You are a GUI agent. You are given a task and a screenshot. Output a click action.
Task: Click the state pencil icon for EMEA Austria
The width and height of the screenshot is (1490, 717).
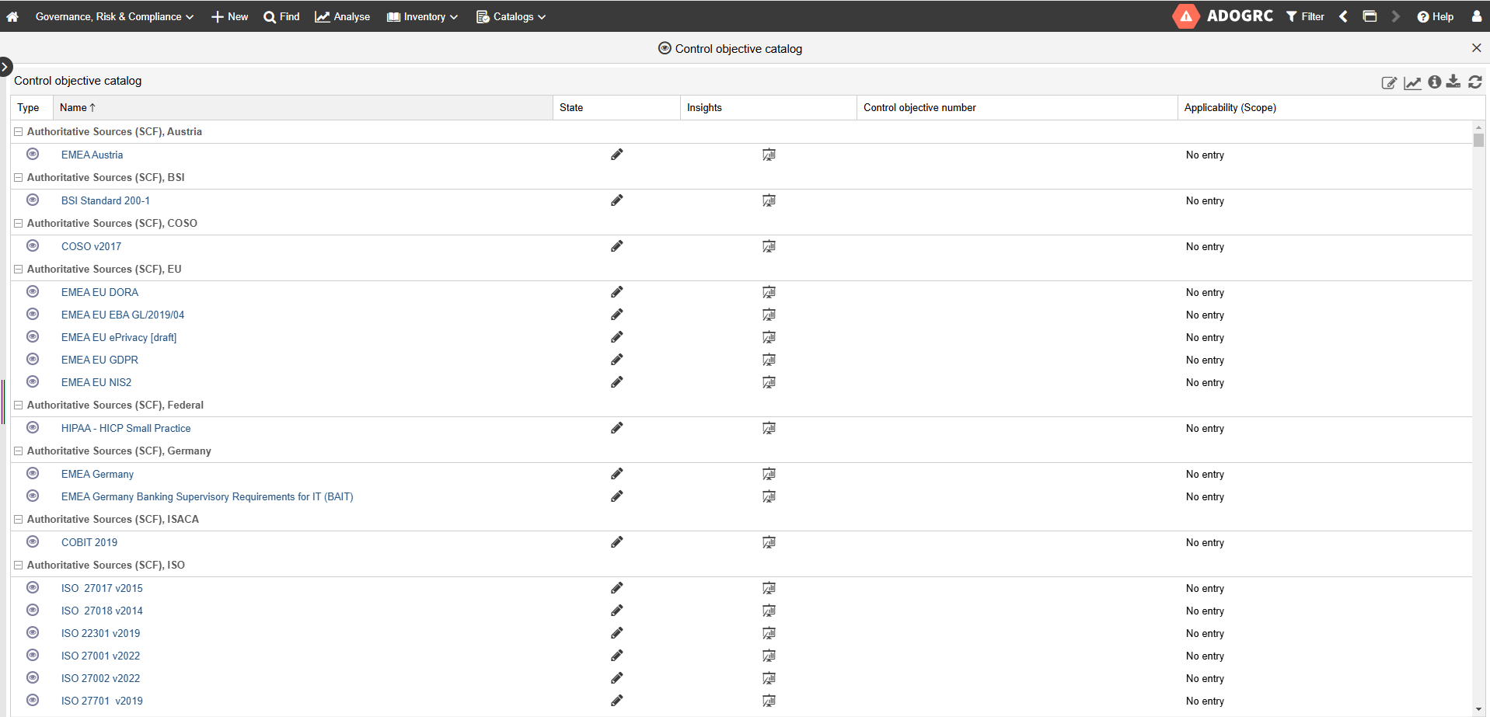coord(616,155)
